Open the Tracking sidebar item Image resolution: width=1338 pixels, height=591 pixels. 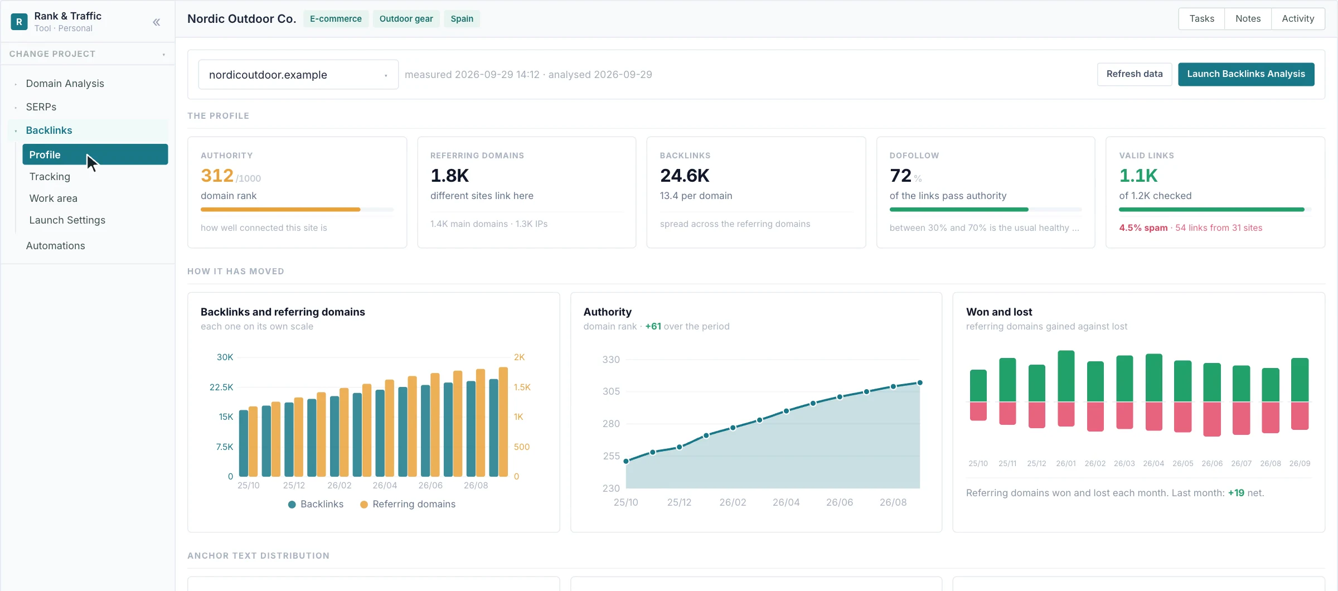[50, 177]
